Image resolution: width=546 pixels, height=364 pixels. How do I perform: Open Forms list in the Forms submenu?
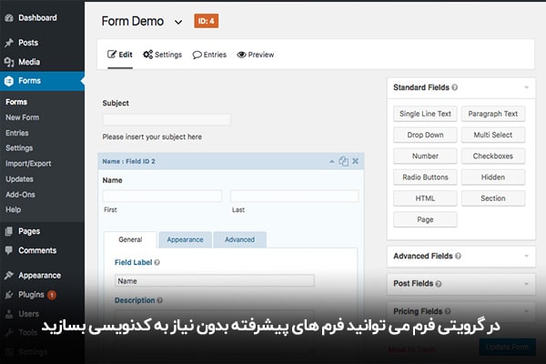click(16, 102)
